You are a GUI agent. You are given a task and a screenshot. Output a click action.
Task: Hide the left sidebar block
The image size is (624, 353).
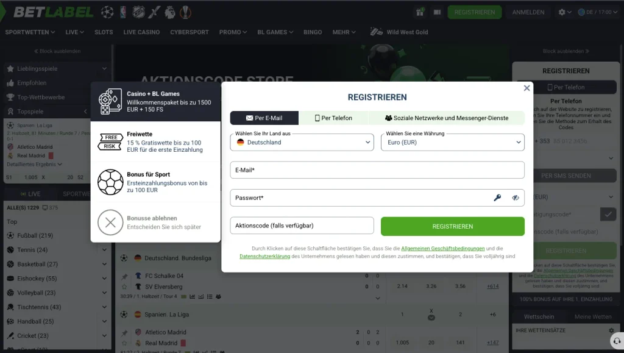[x=57, y=51]
